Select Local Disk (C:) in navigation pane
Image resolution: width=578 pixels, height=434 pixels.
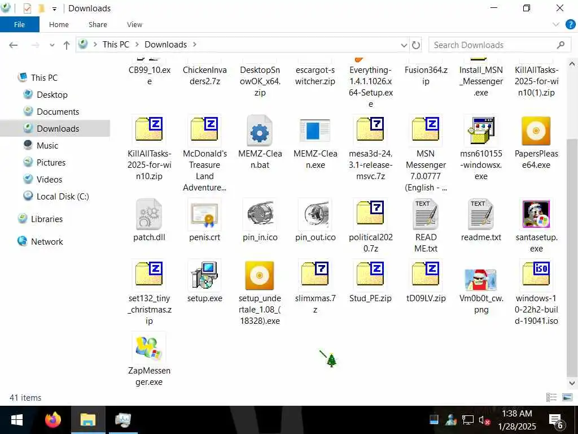point(63,196)
